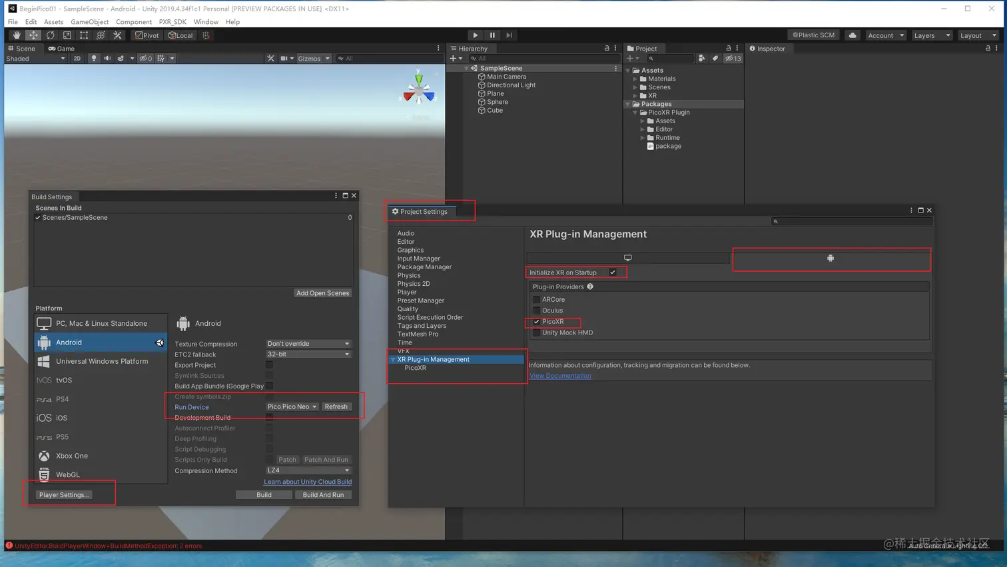Image resolution: width=1007 pixels, height=567 pixels.
Task: Switch to the Game tab
Action: coord(61,49)
